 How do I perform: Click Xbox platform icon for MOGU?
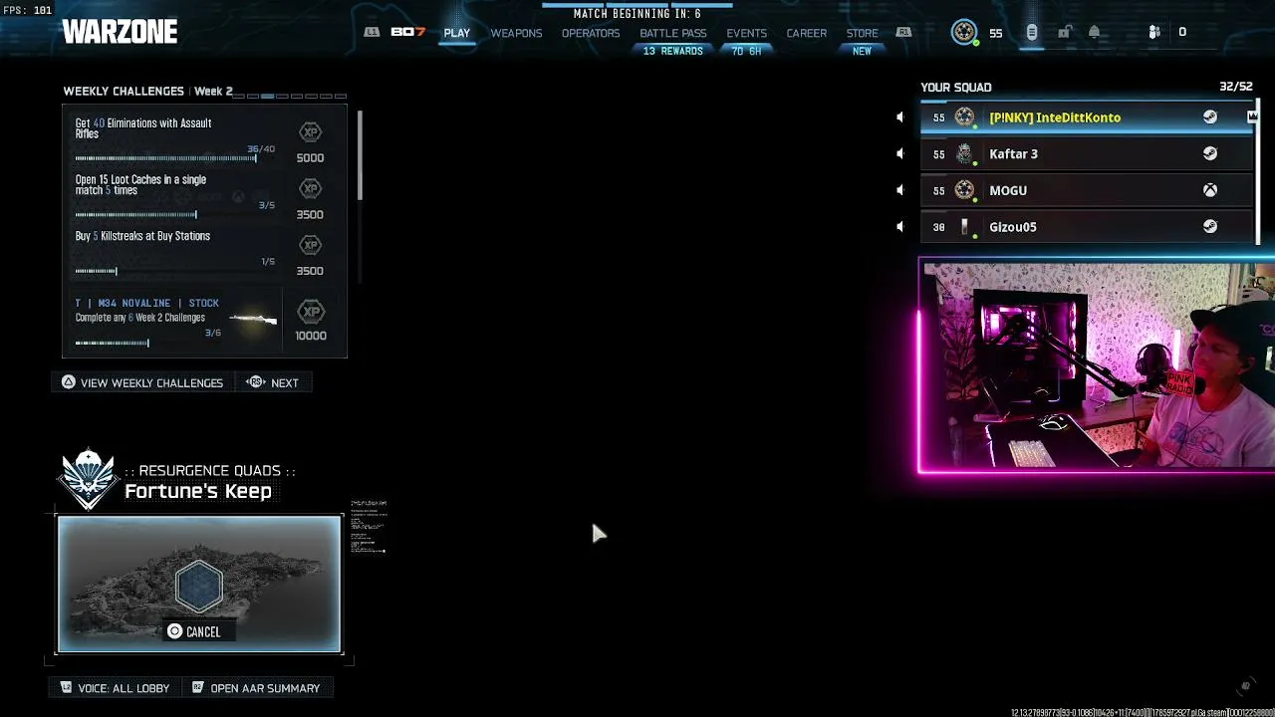[1210, 190]
